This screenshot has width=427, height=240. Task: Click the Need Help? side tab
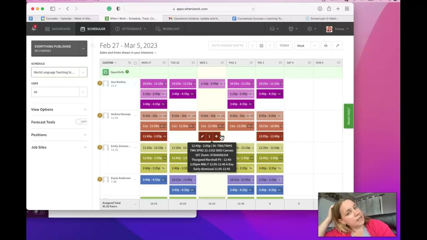[x=349, y=116]
